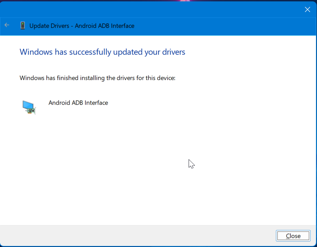The height and width of the screenshot is (247, 317).
Task: Click the Update Drivers window title text
Action: [x=82, y=26]
